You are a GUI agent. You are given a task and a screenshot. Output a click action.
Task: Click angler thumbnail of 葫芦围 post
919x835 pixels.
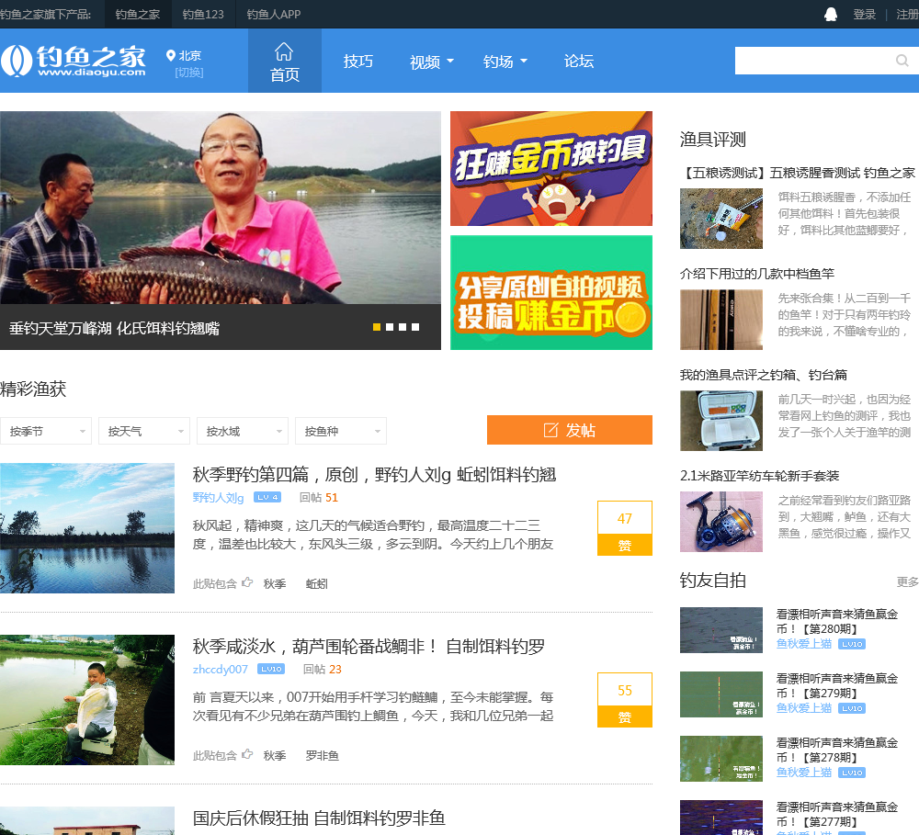tap(87, 700)
